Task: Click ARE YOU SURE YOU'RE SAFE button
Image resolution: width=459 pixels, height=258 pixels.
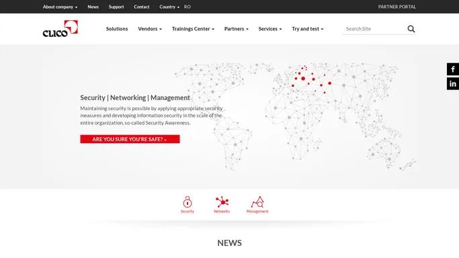Action: [130, 139]
